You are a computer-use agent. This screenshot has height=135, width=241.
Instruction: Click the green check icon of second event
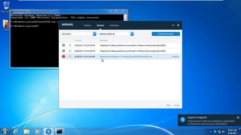[x=64, y=51]
